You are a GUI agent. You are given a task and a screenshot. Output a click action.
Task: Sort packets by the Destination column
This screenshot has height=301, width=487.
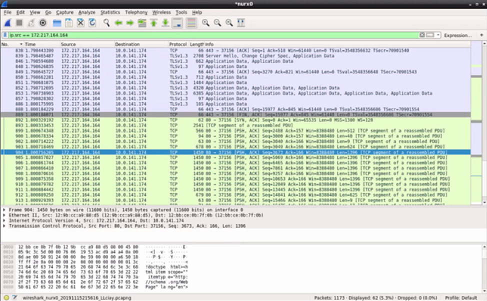coord(140,44)
